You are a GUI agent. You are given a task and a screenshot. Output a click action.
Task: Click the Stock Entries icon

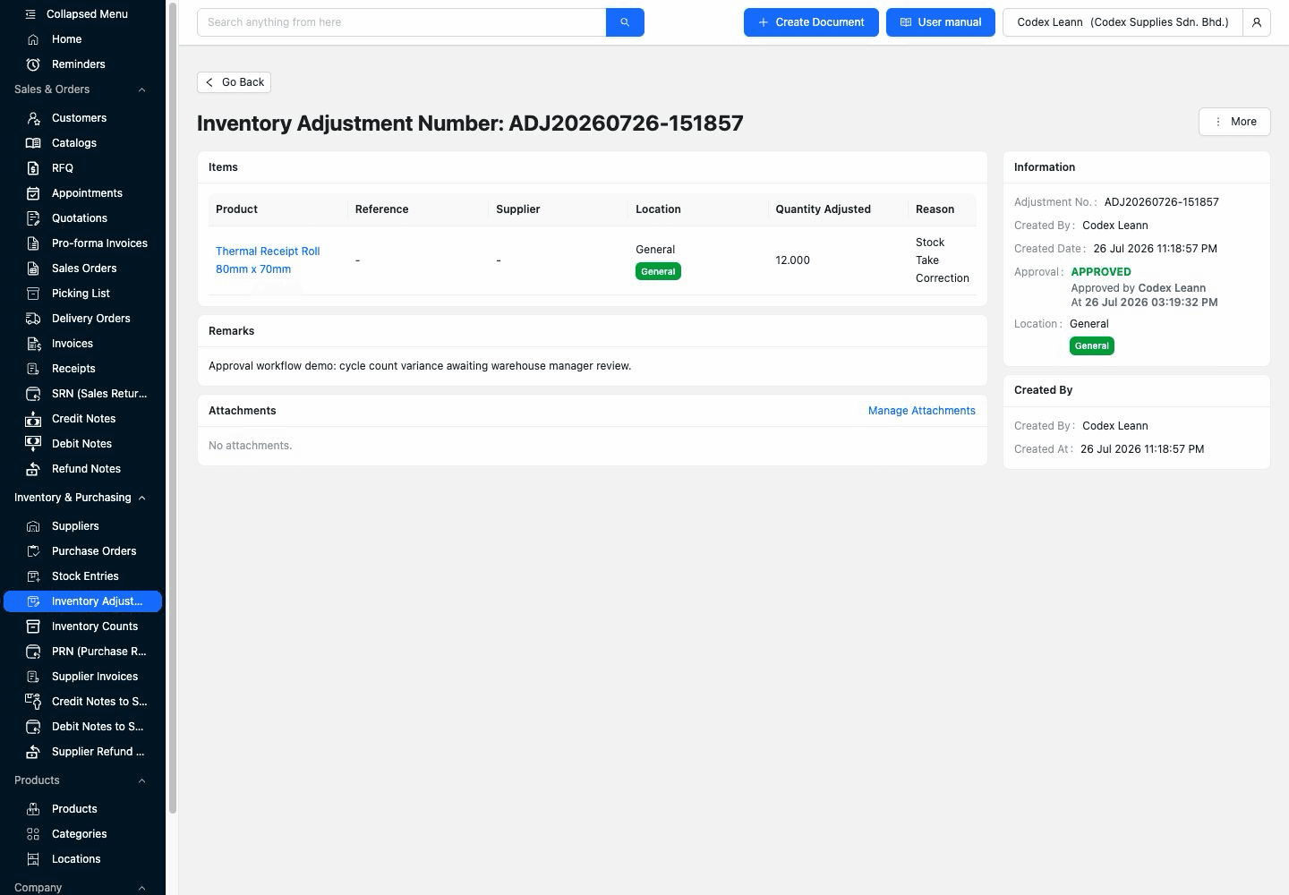point(33,576)
